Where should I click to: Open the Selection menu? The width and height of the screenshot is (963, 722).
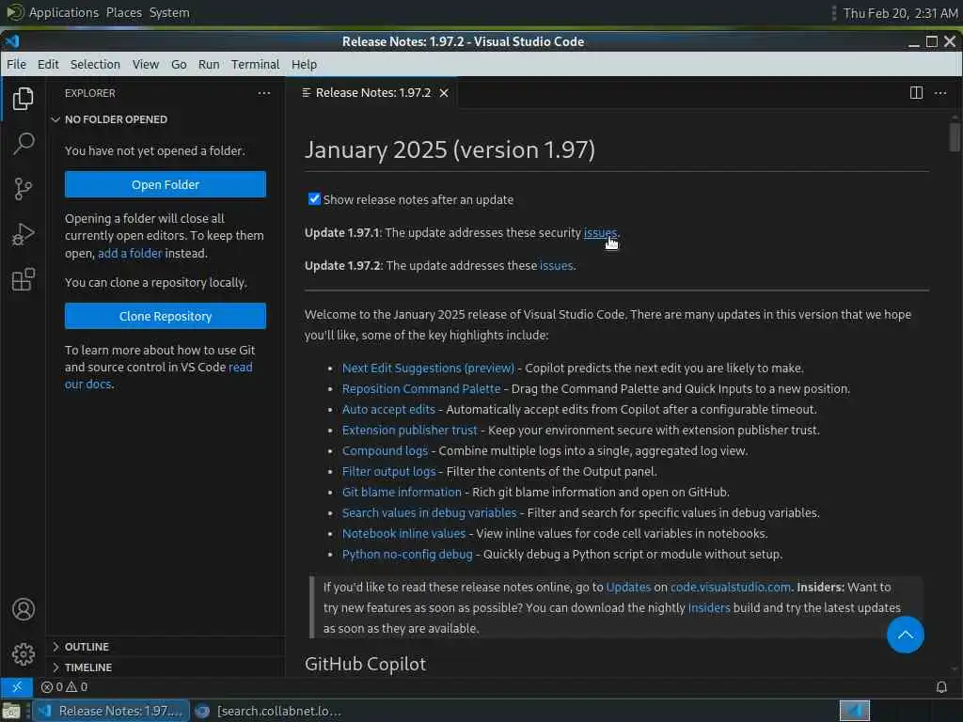pyautogui.click(x=95, y=65)
